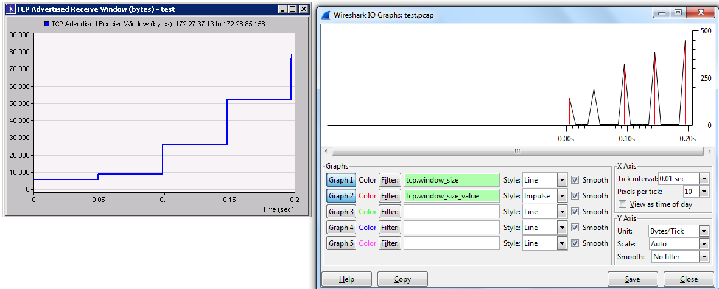This screenshot has height=289, width=719.
Task: Open the Tick interval dropdown
Action: point(704,179)
